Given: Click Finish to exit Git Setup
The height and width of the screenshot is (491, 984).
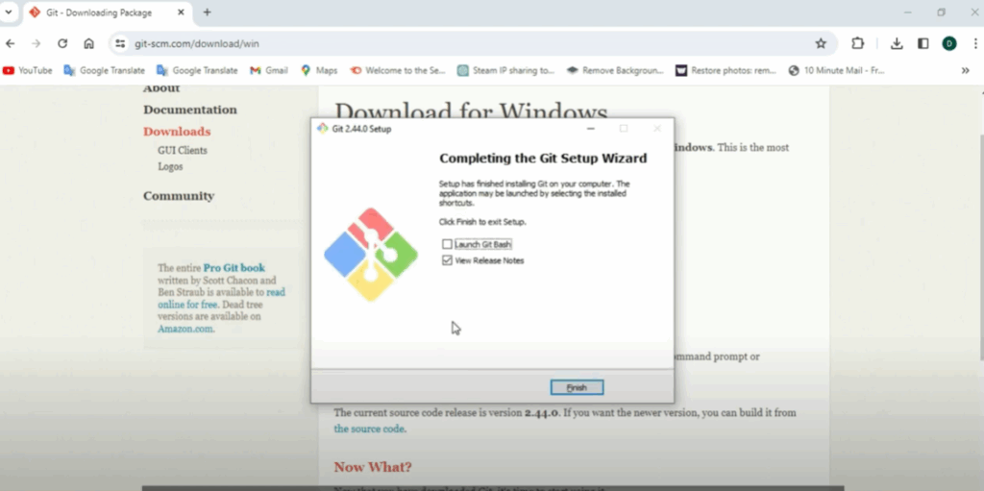Looking at the screenshot, I should 577,387.
